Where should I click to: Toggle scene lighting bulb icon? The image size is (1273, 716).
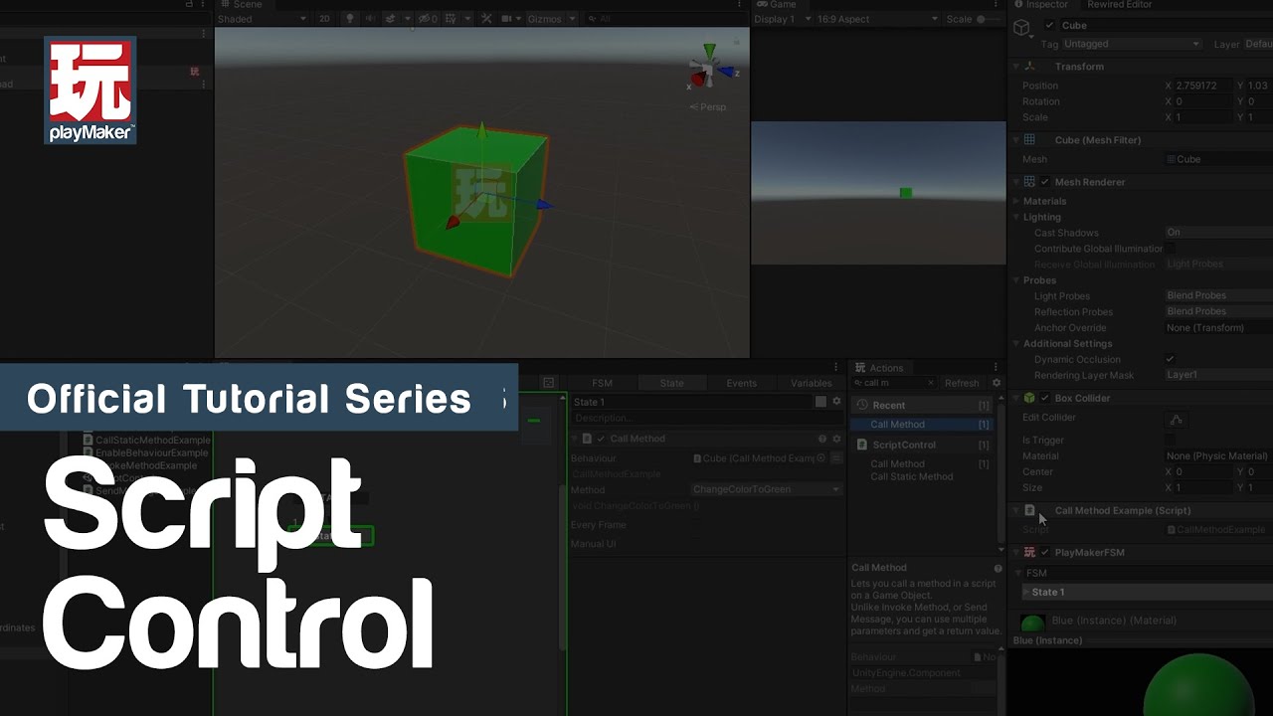(x=349, y=19)
